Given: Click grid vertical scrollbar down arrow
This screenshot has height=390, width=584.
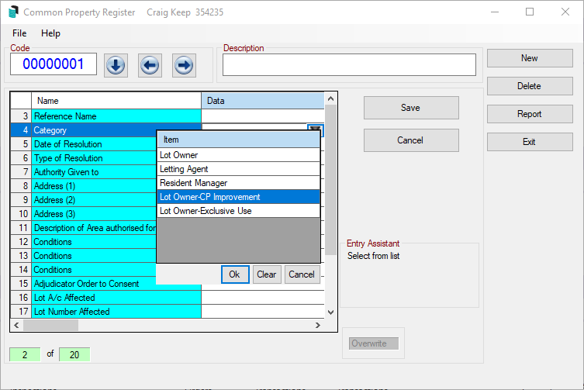Looking at the screenshot, I should point(330,312).
